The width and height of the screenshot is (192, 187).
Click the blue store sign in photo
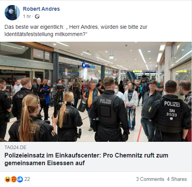[89, 66]
